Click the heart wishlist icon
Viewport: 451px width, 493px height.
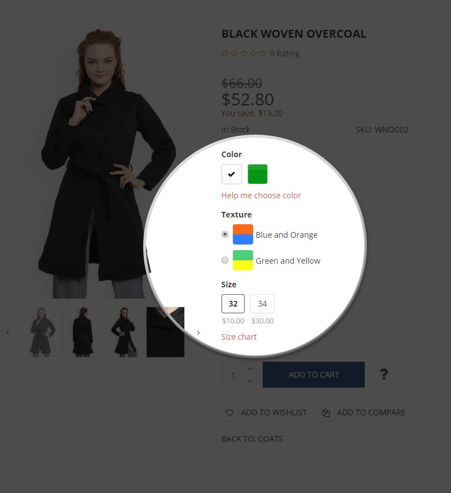click(x=230, y=412)
